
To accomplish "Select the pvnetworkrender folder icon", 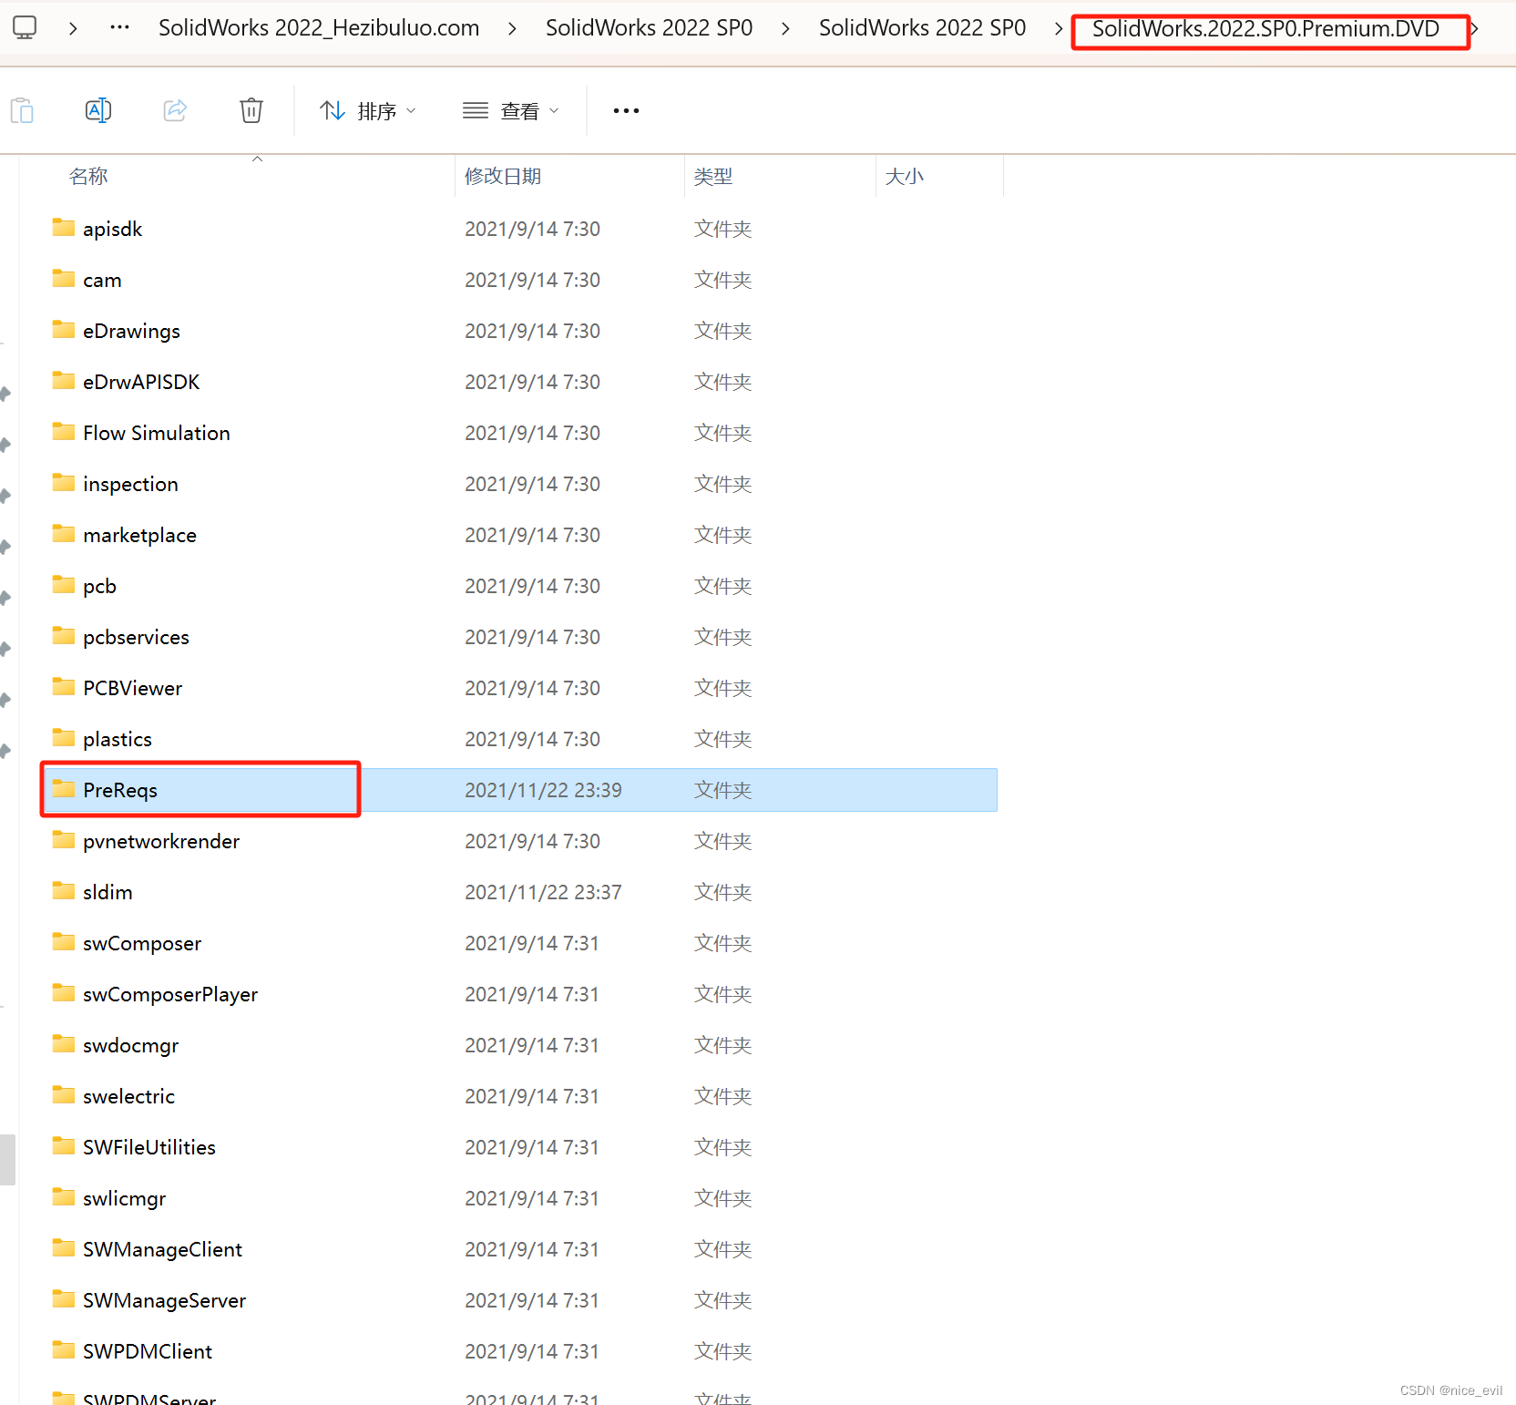I will (x=64, y=840).
